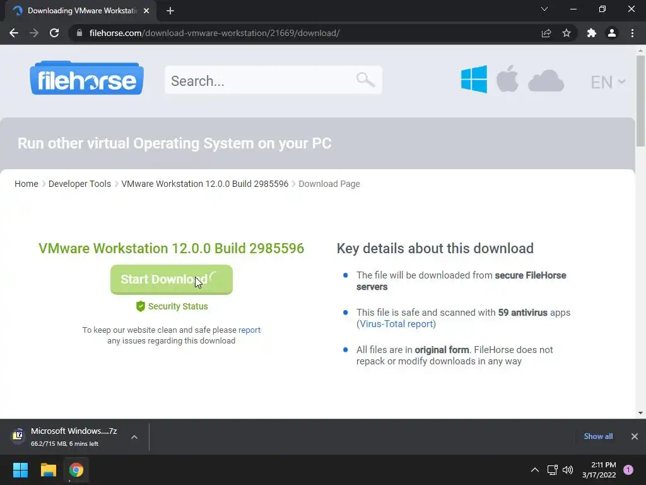View site info via lock icon
Image resolution: width=646 pixels, height=485 pixels.
click(x=79, y=33)
